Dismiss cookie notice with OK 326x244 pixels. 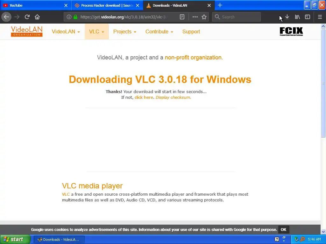tap(283, 229)
